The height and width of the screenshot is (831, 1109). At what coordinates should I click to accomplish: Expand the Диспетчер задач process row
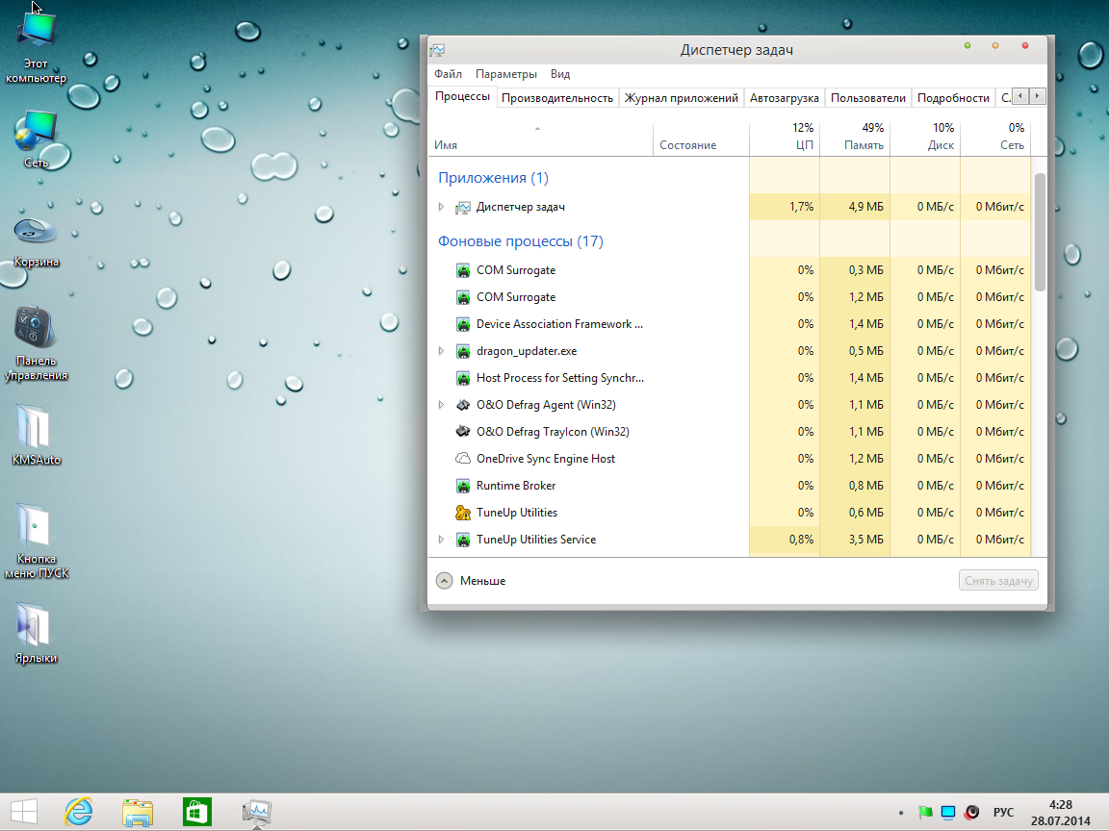pos(441,207)
